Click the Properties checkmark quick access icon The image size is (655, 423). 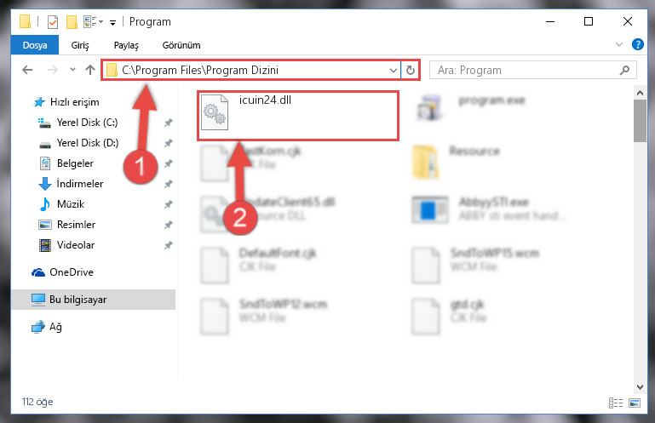[53, 22]
